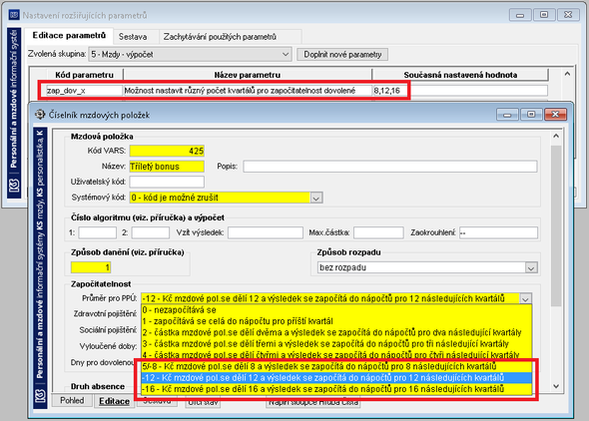Expand the Způsob rozpadu dropdown
The width and height of the screenshot is (589, 421).
531,268
